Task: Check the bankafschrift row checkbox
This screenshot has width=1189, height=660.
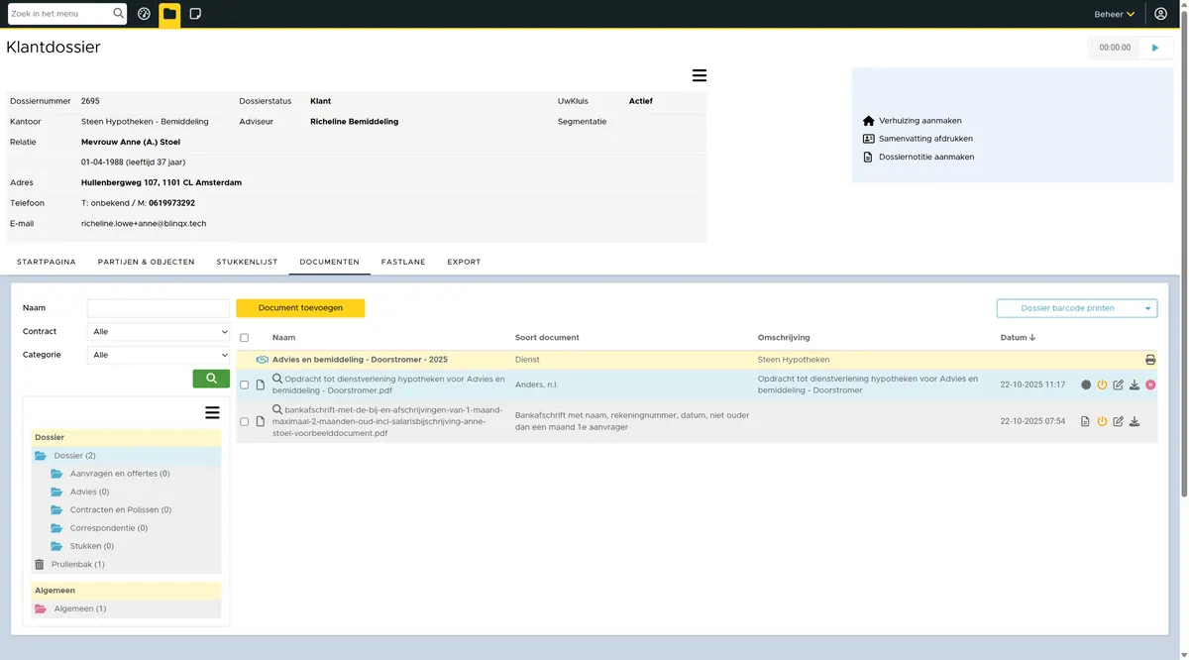Action: pyautogui.click(x=245, y=421)
